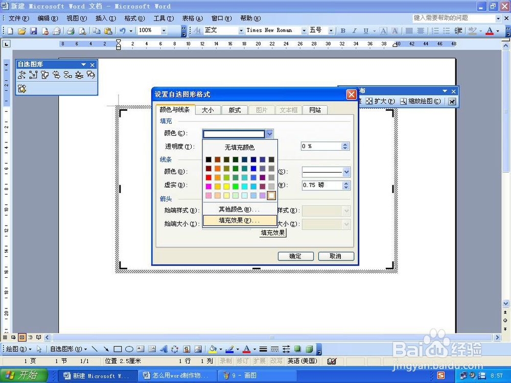511x383 pixels.
Task: Click the Copy icon
Action: (x=97, y=31)
